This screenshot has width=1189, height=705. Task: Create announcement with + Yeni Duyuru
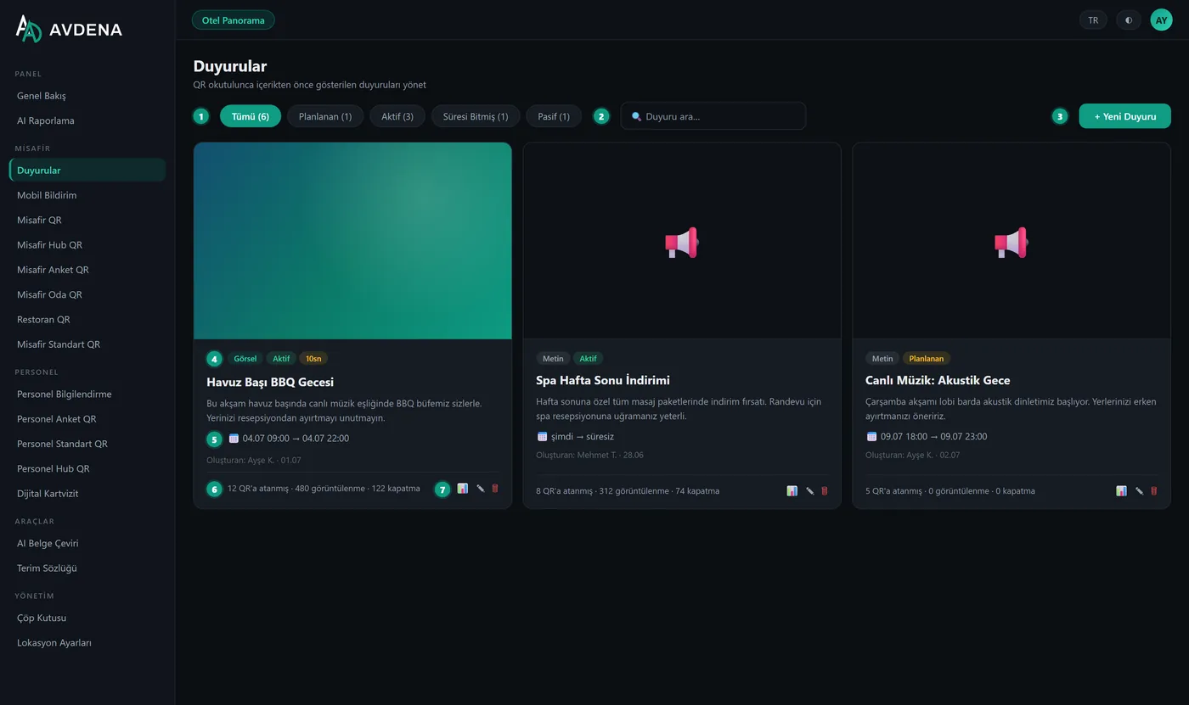coord(1125,116)
